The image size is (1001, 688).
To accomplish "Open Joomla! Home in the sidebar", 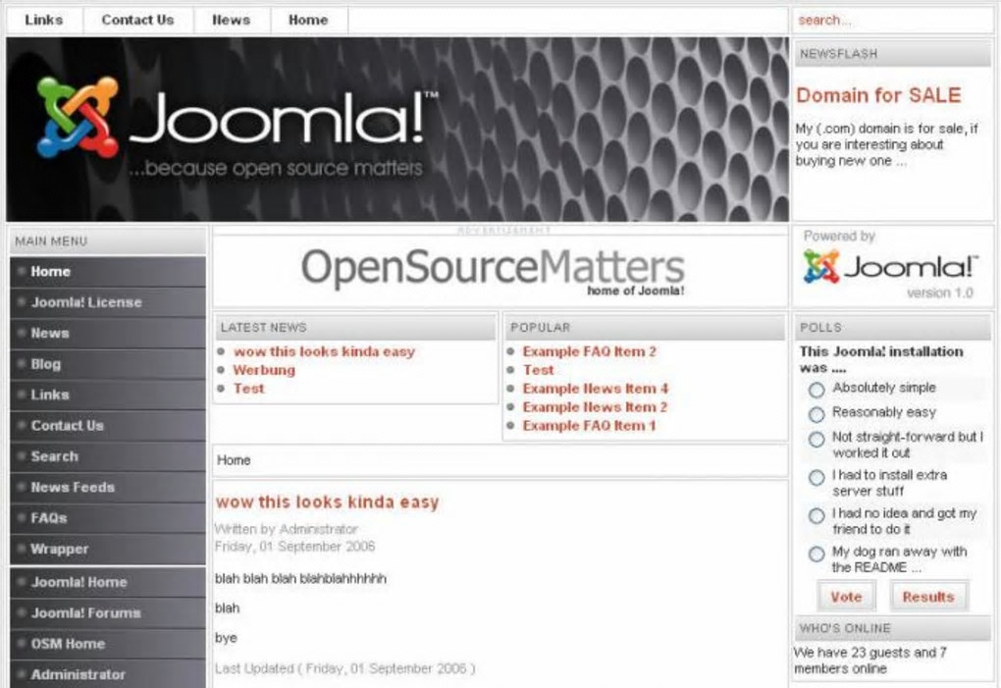I will coord(108,582).
